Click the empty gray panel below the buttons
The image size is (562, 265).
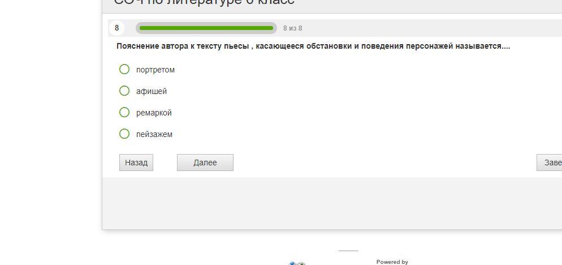click(x=332, y=203)
